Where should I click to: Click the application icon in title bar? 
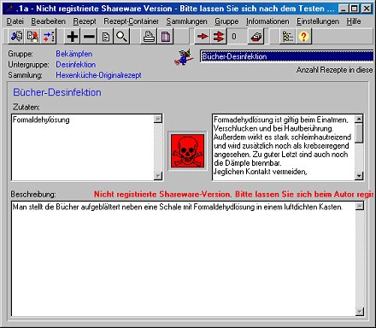coord(10,9)
